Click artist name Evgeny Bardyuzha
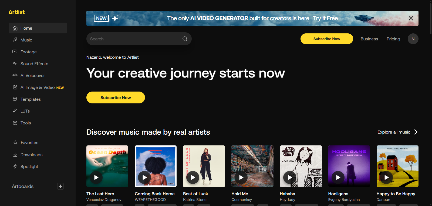This screenshot has width=432, height=206. (344, 200)
